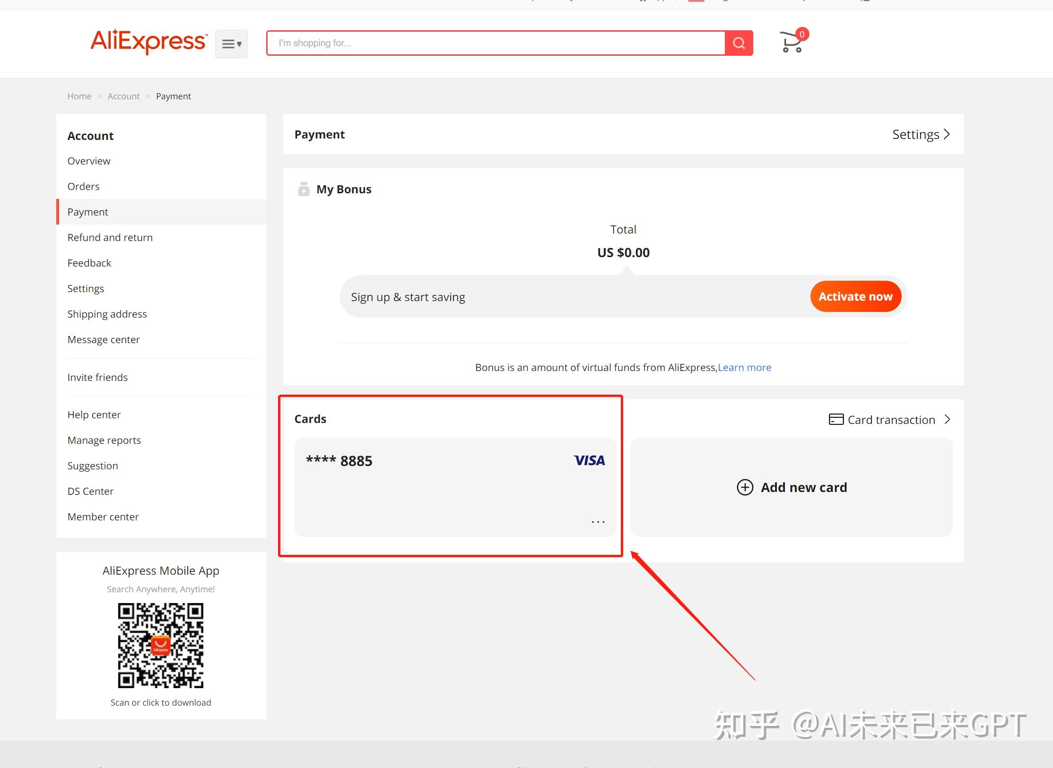
Task: Click the VISA logo on the saved card
Action: click(x=589, y=460)
